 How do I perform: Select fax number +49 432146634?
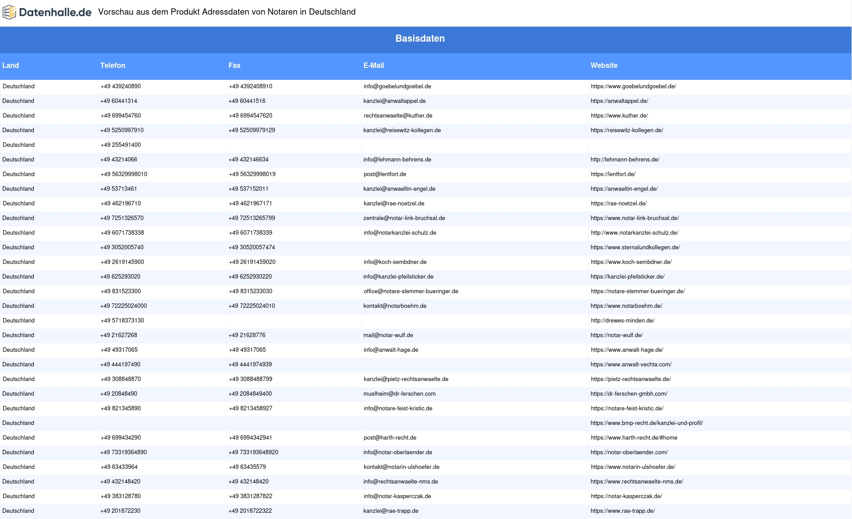coord(248,160)
